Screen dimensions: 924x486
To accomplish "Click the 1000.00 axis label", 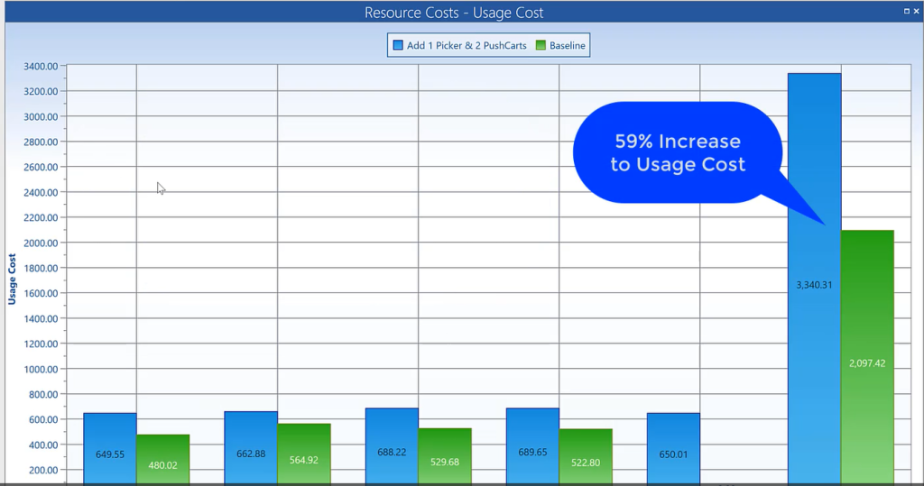I will [41, 370].
